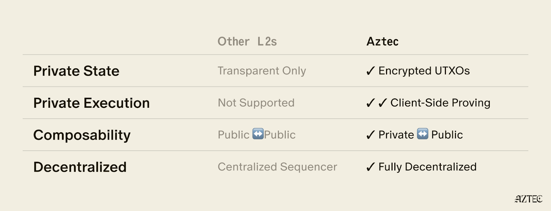551x211 pixels.
Task: Click the Transparent Only text
Action: point(262,71)
